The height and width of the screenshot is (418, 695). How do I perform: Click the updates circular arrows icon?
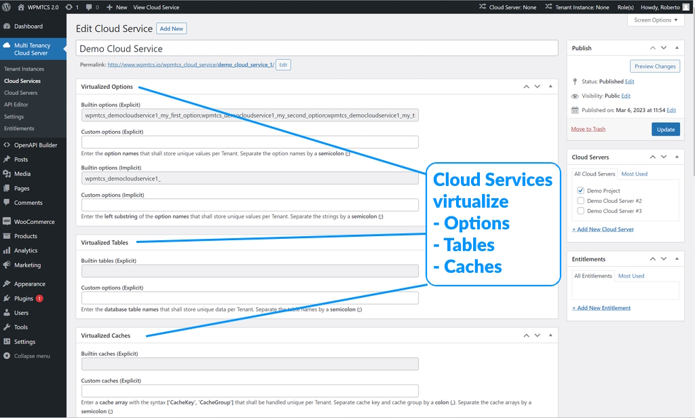coord(69,7)
